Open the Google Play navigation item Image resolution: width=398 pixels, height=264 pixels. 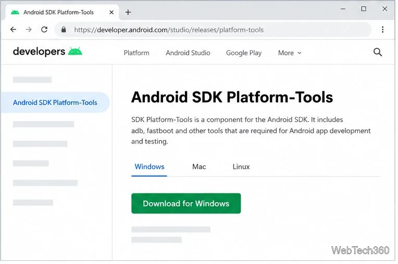[244, 53]
